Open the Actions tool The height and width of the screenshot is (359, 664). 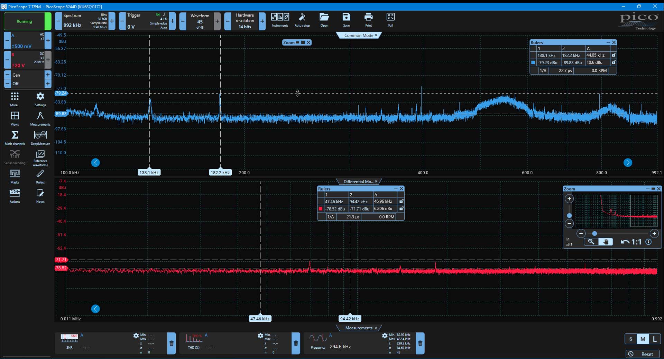pyautogui.click(x=15, y=196)
